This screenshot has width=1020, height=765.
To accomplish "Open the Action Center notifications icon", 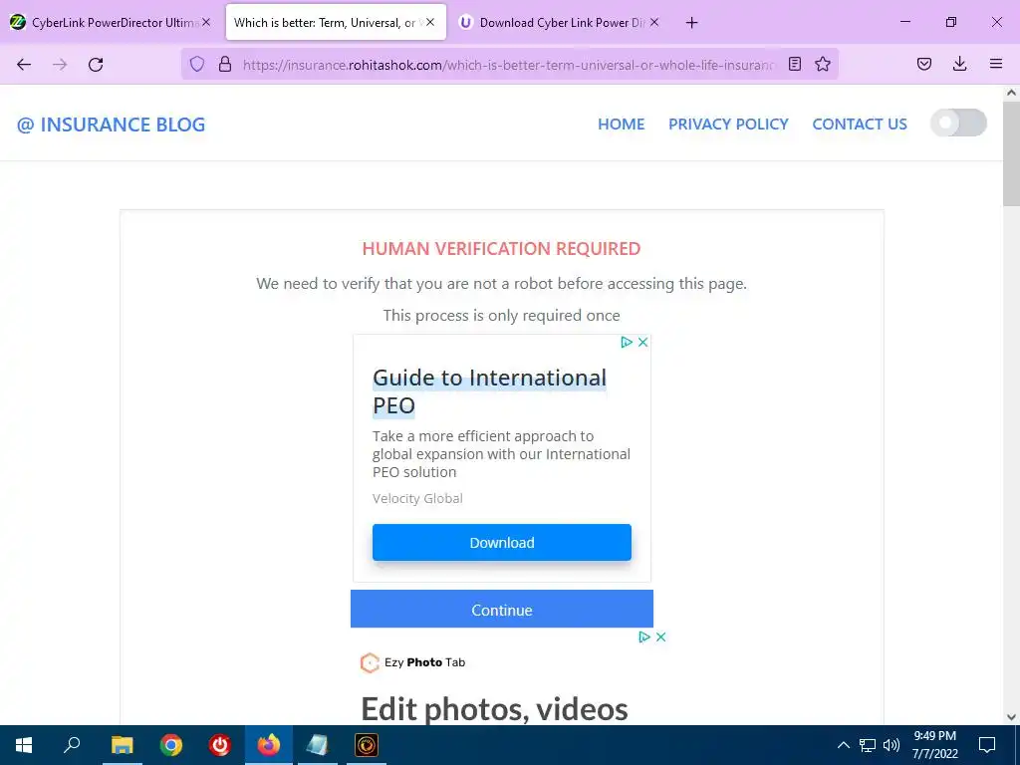I will pyautogui.click(x=987, y=745).
